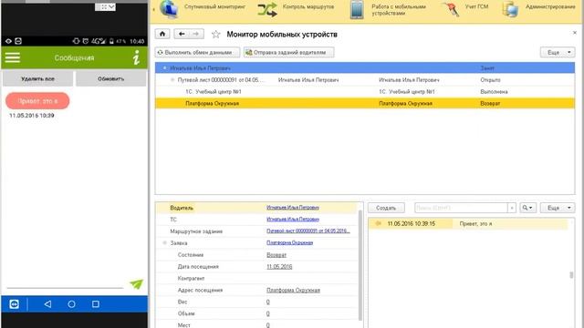The height and width of the screenshot is (328, 584).
Task: Click the messages list scrollbar handle
Action: 571,275
